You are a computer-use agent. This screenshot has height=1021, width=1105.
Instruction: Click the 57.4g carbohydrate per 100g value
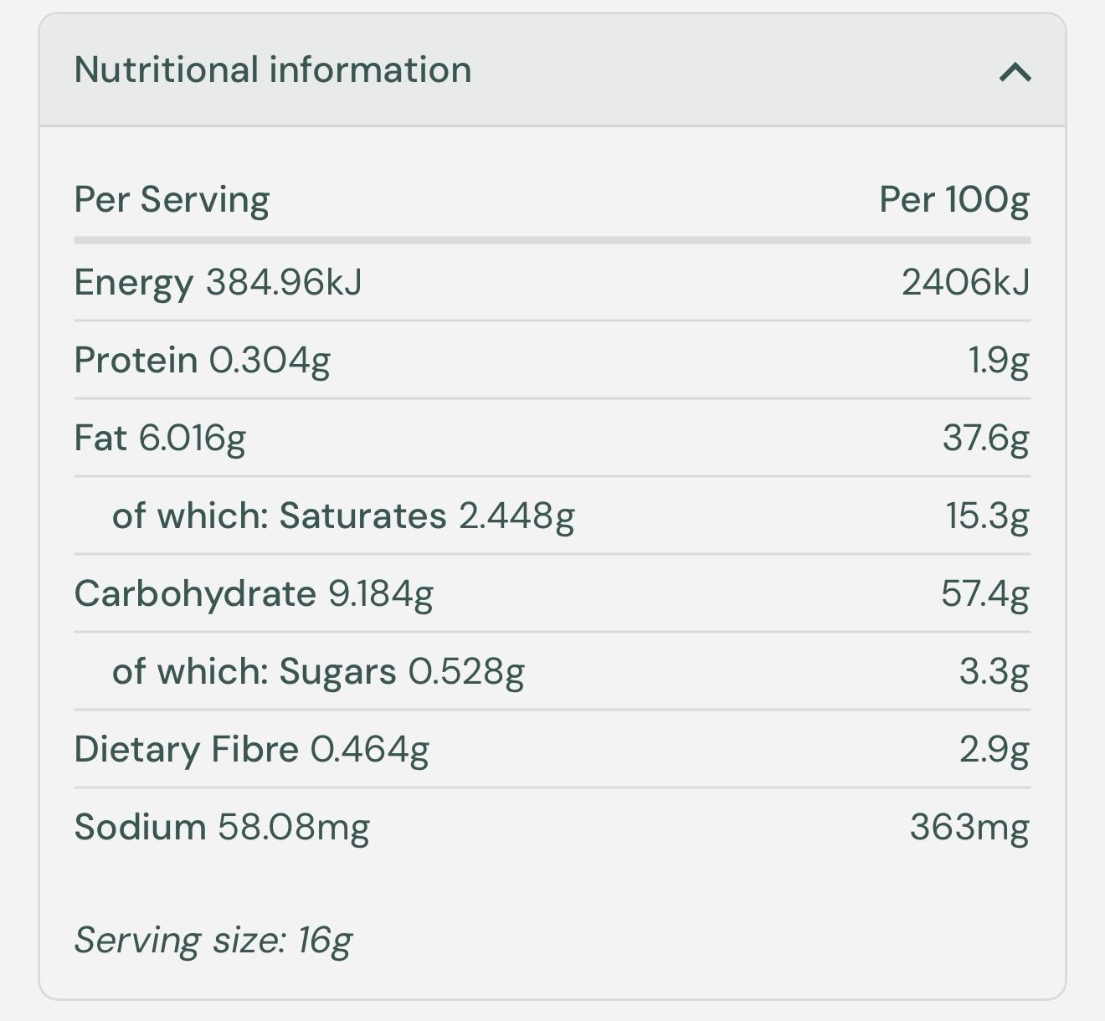tap(985, 594)
